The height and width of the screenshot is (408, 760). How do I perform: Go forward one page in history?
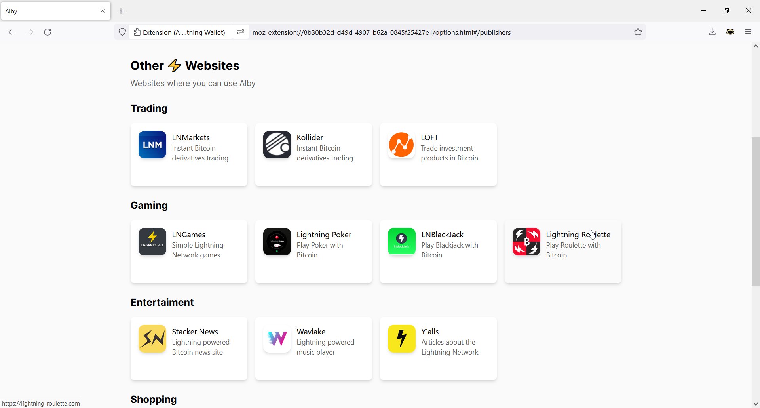[x=30, y=32]
